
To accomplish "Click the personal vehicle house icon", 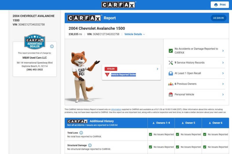I will pos(171,94).
